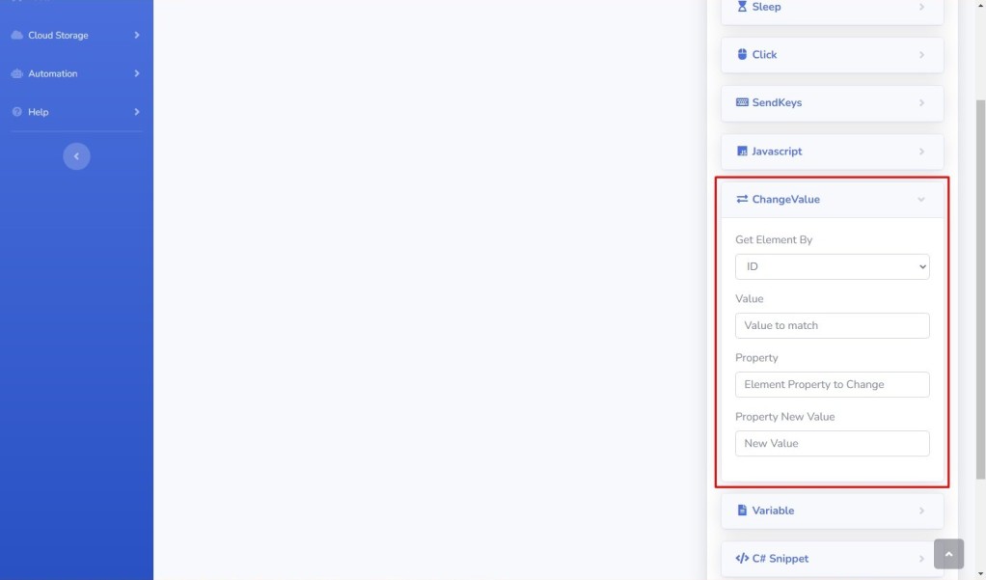Screen dimensions: 986x580
Task: Expand Automation submenu chevron
Action: (136, 73)
